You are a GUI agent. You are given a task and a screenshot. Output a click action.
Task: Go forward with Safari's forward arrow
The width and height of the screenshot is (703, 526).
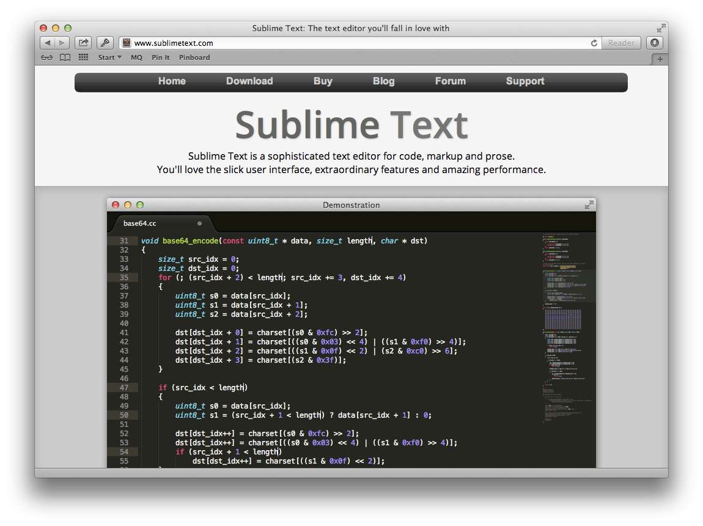(x=62, y=43)
